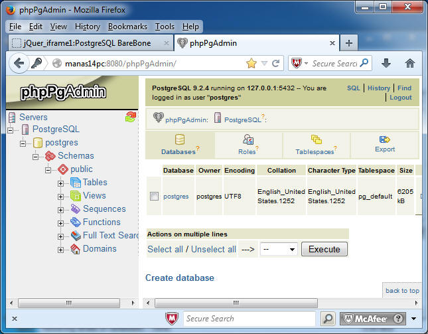Click the green Views icon
Image resolution: width=428 pixels, height=334 pixels.
(76, 196)
